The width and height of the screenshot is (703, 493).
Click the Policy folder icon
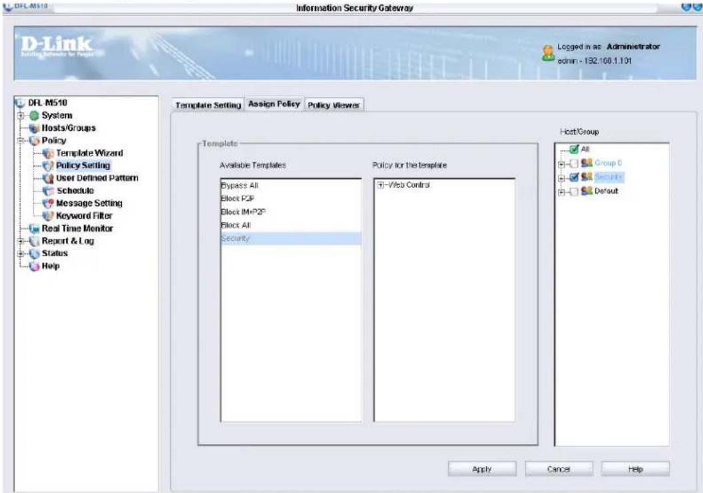click(34, 141)
